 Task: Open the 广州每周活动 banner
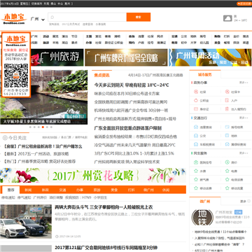210,57
